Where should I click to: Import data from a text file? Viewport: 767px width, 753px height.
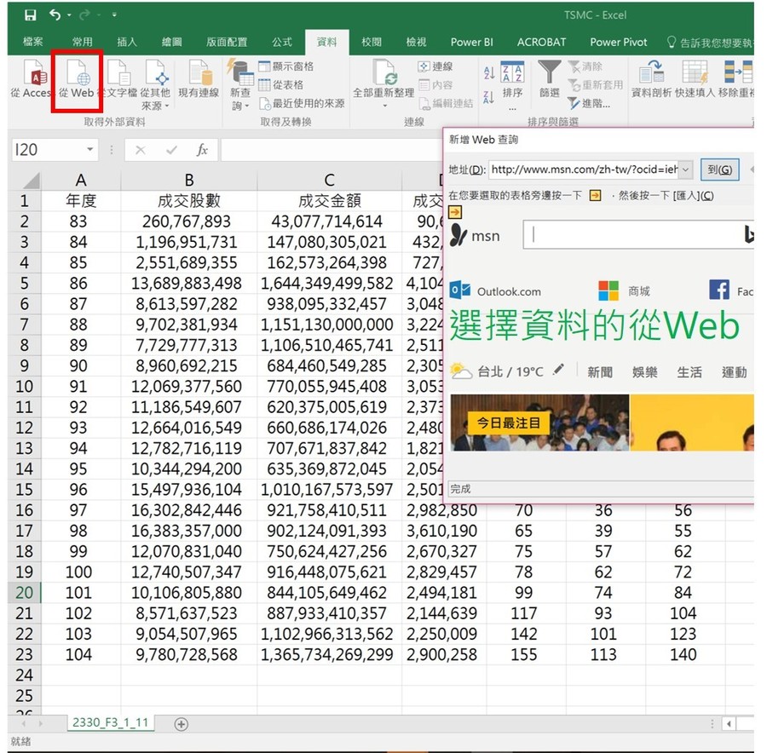pyautogui.click(x=118, y=78)
